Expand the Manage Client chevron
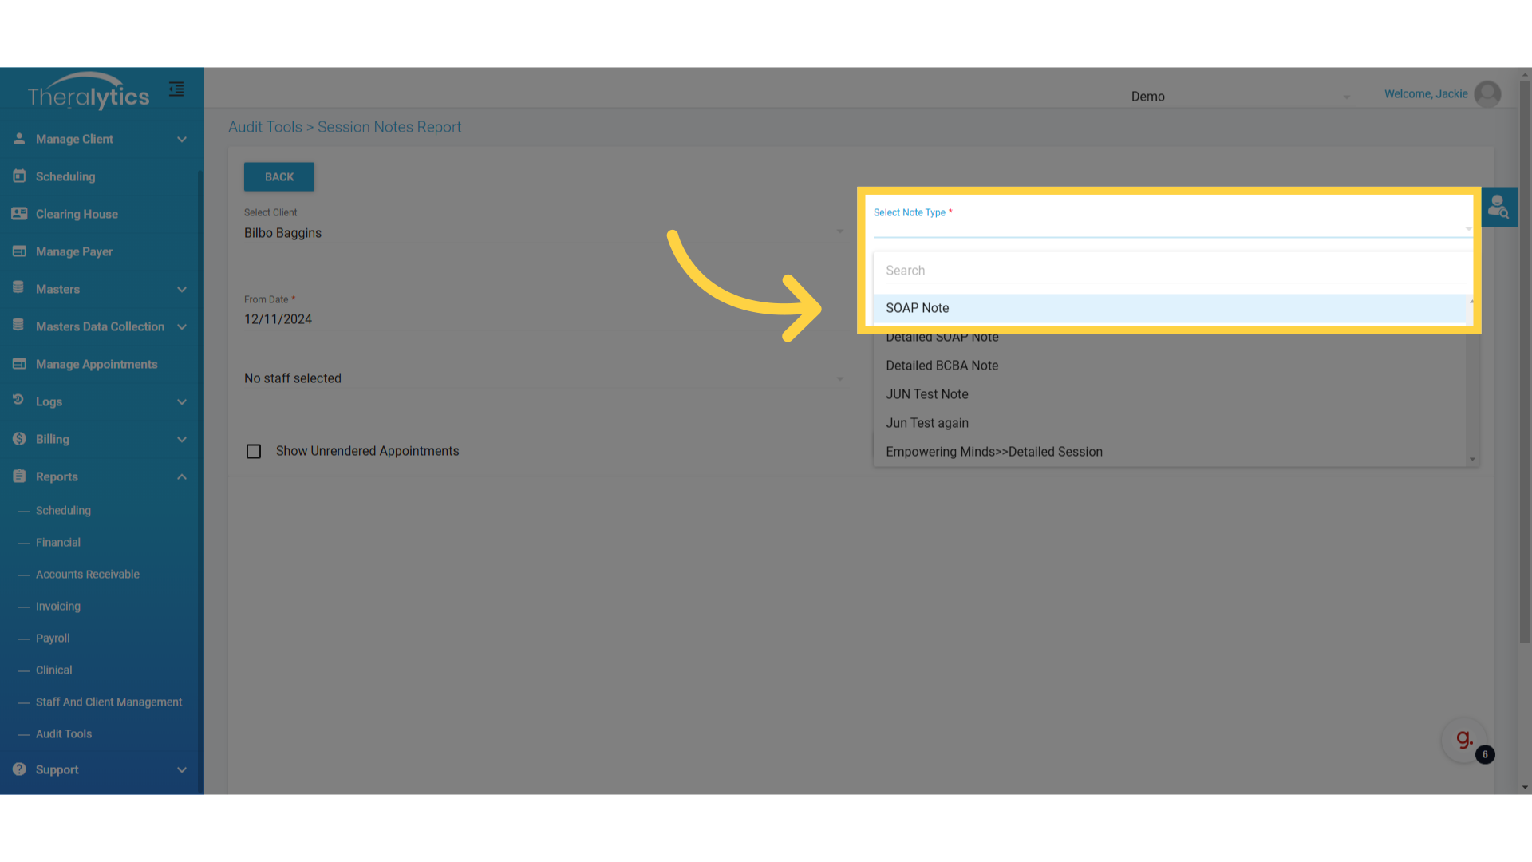Viewport: 1532px width, 862px height. point(182,140)
